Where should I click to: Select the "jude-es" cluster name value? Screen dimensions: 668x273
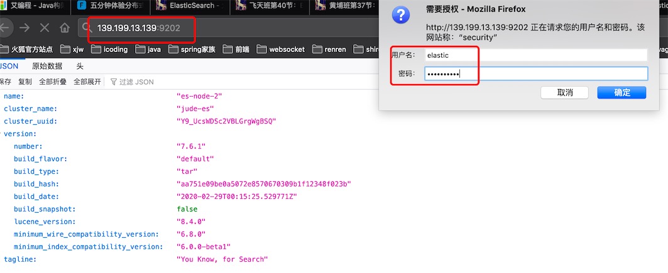(195, 109)
